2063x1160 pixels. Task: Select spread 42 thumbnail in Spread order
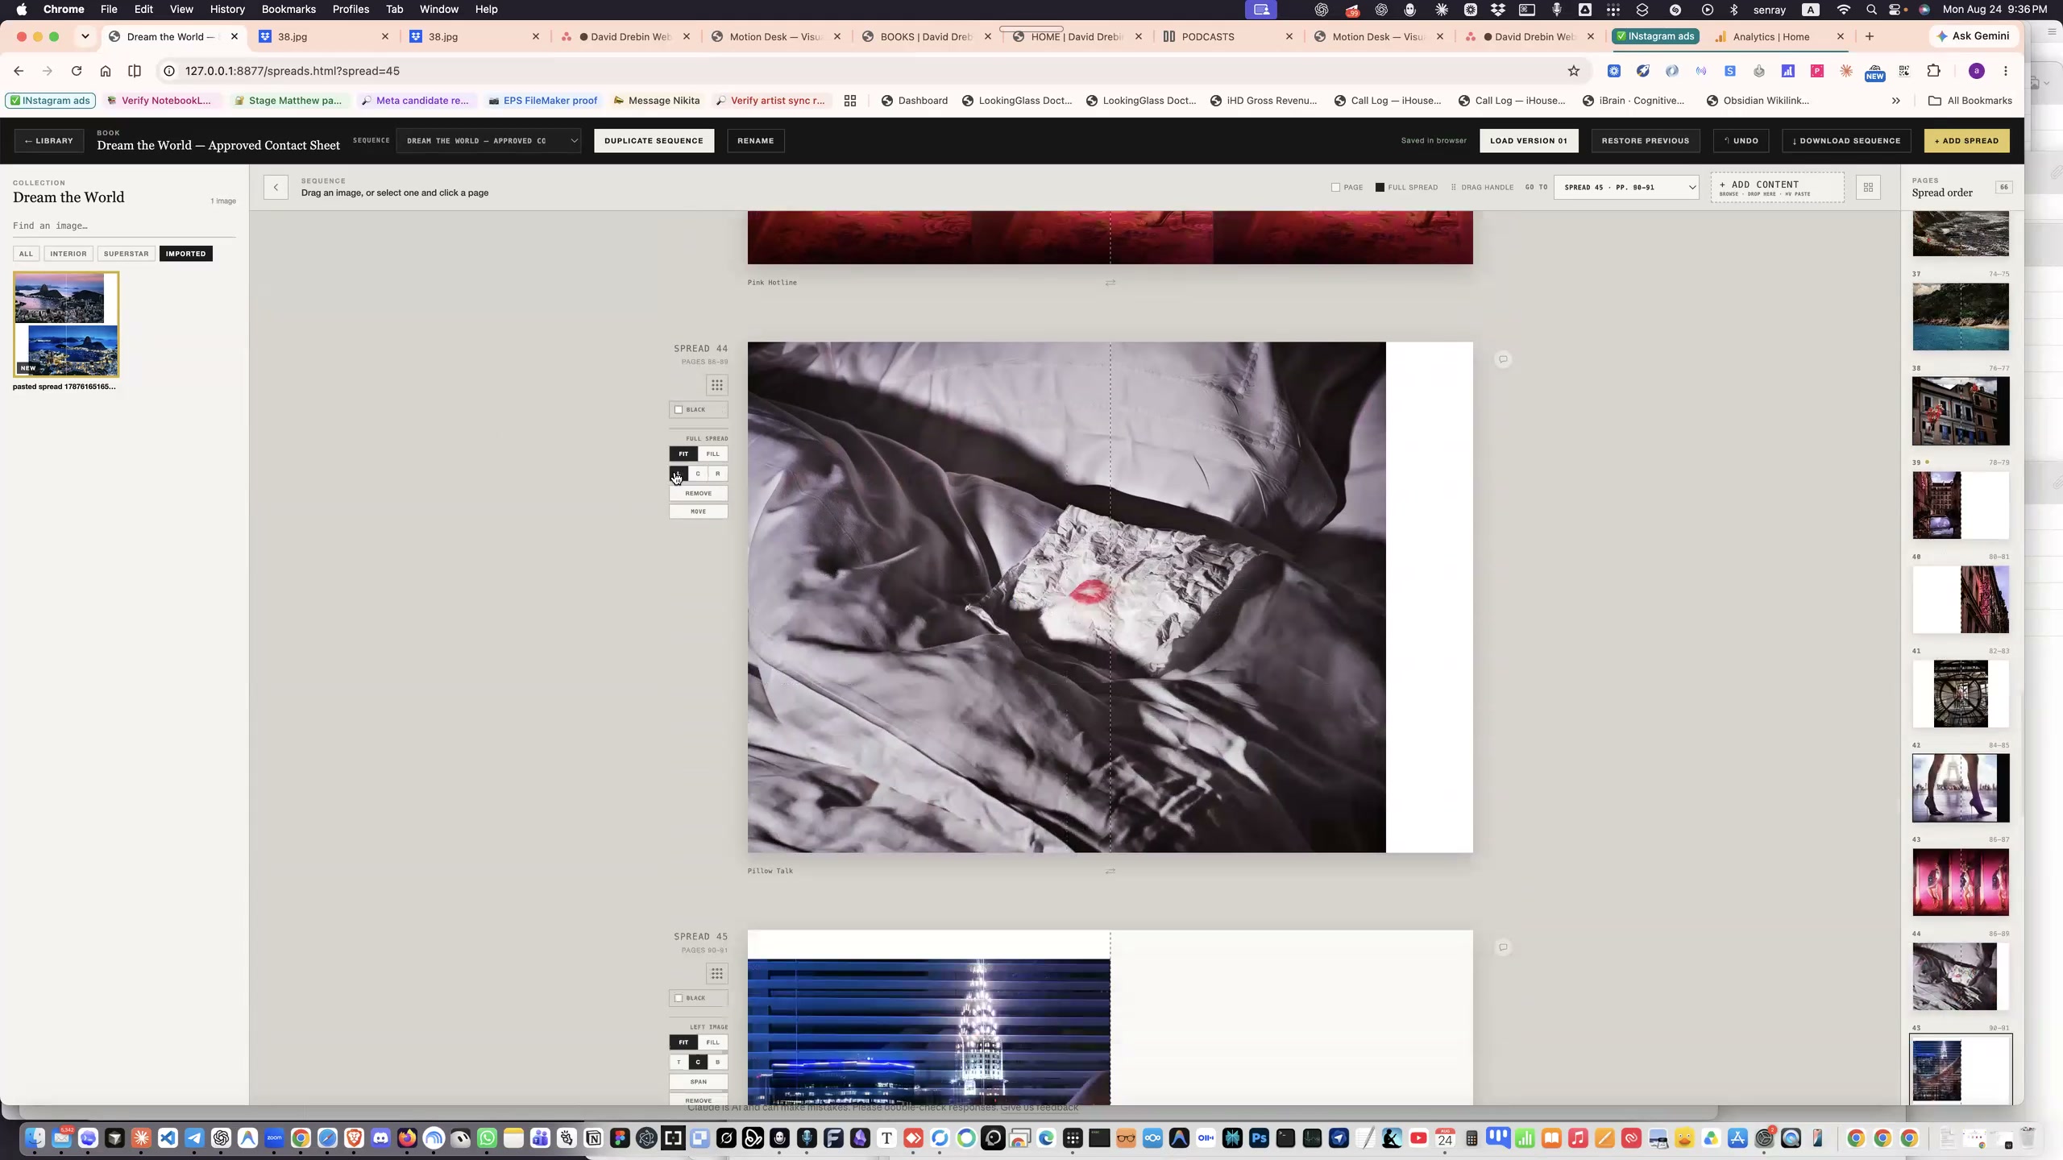(x=1961, y=789)
